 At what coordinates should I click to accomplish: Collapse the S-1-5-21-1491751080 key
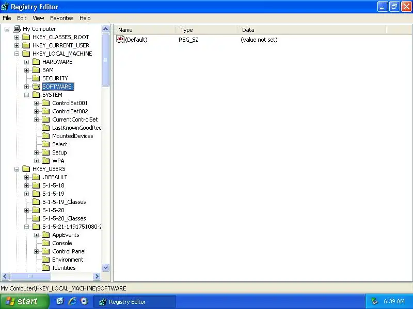(x=27, y=227)
